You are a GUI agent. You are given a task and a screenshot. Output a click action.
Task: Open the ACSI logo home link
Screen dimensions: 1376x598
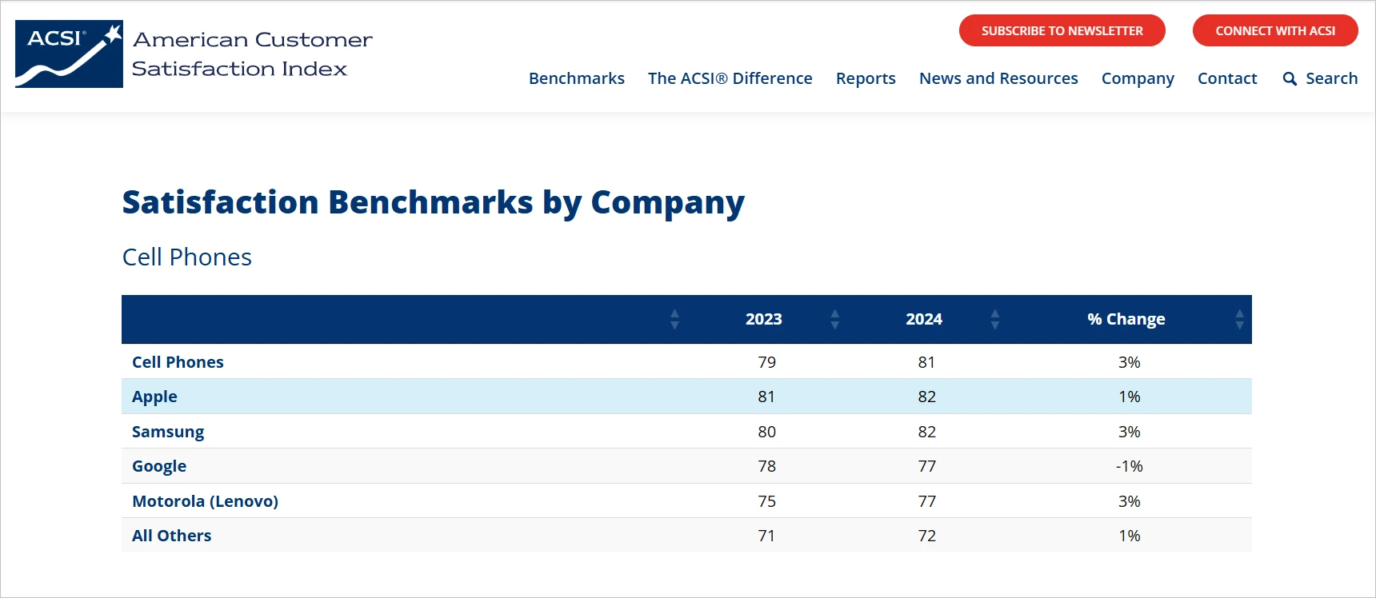69,54
